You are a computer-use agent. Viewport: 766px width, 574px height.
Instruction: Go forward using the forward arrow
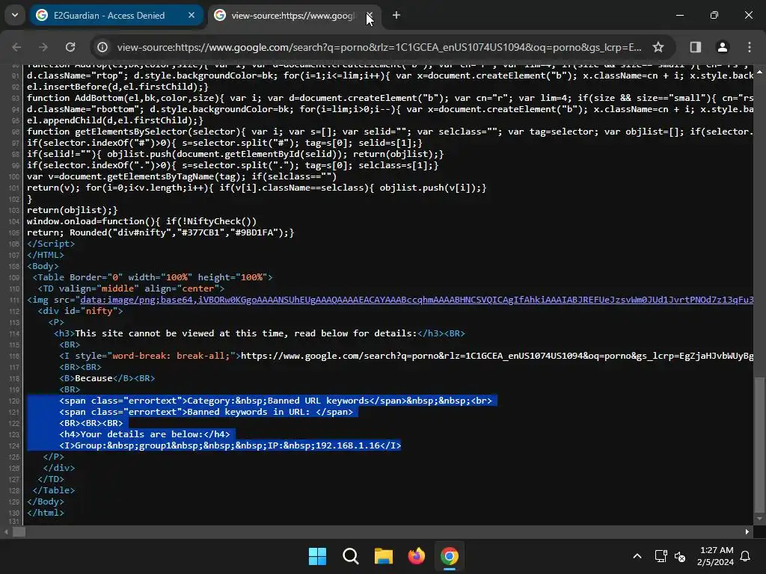[43, 47]
